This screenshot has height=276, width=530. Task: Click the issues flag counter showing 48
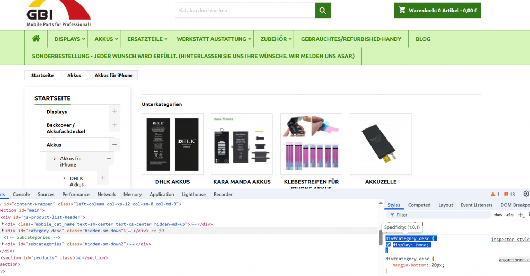point(509,194)
